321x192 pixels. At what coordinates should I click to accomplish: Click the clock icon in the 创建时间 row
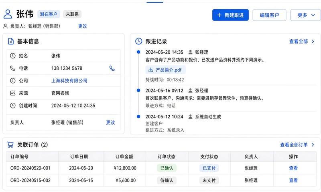click(x=13, y=106)
